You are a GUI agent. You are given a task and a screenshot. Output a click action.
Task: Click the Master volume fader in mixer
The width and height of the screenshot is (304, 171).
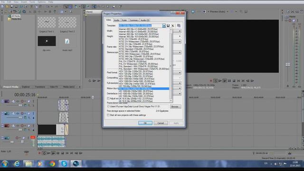click(x=288, y=65)
